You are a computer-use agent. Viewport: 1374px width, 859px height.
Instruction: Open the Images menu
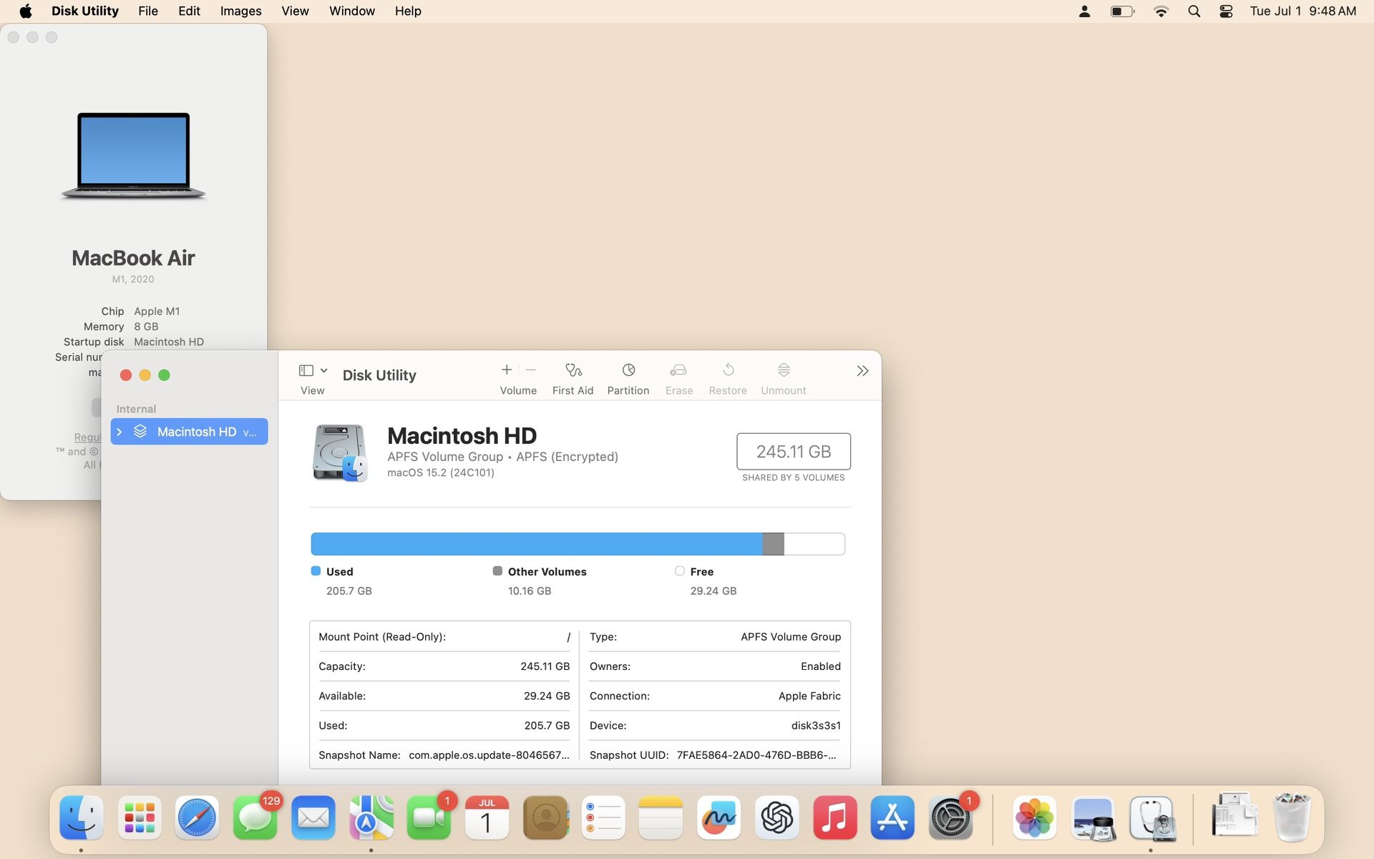click(x=240, y=11)
